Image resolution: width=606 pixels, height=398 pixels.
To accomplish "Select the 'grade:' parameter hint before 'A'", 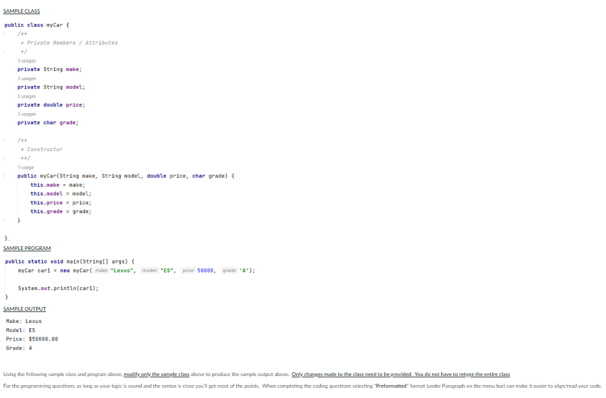I will (228, 271).
